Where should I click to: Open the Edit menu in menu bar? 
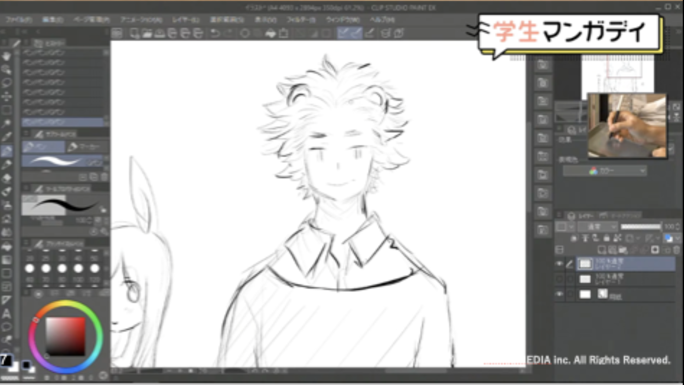click(x=53, y=19)
